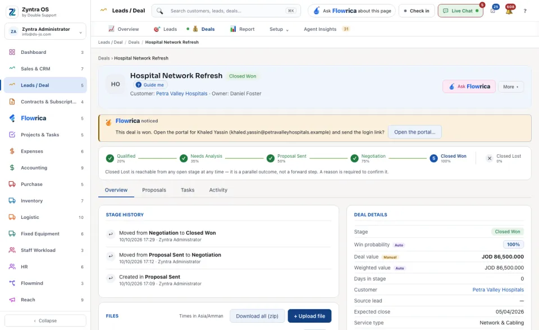Click the Qualified stage checkmark

coord(110,158)
